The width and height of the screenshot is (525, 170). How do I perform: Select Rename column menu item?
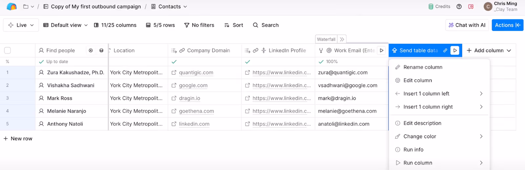pyautogui.click(x=439, y=67)
